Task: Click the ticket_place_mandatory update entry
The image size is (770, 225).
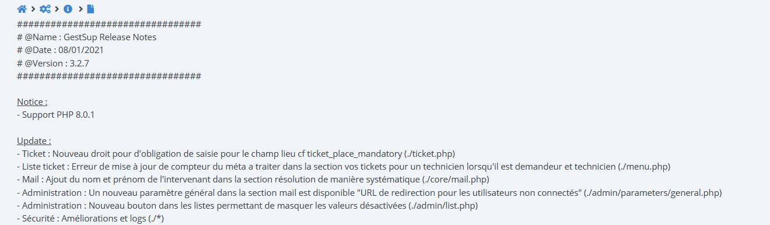Action: (x=236, y=153)
